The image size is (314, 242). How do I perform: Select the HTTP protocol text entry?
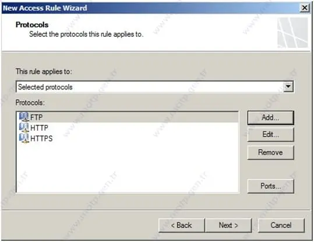click(x=39, y=128)
